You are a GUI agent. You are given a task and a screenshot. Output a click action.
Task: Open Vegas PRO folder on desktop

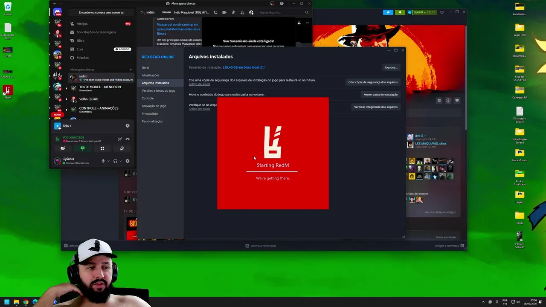[520, 29]
